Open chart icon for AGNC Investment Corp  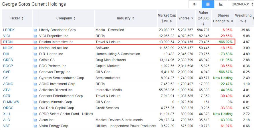(35, 84)
